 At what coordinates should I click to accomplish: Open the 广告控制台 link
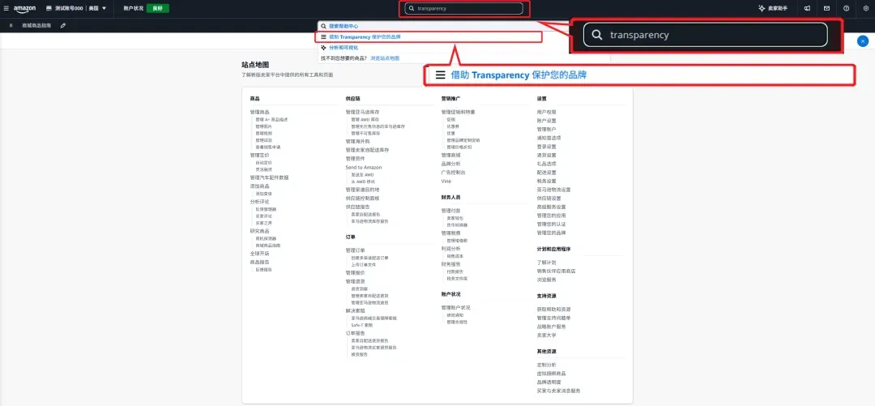[453, 173]
